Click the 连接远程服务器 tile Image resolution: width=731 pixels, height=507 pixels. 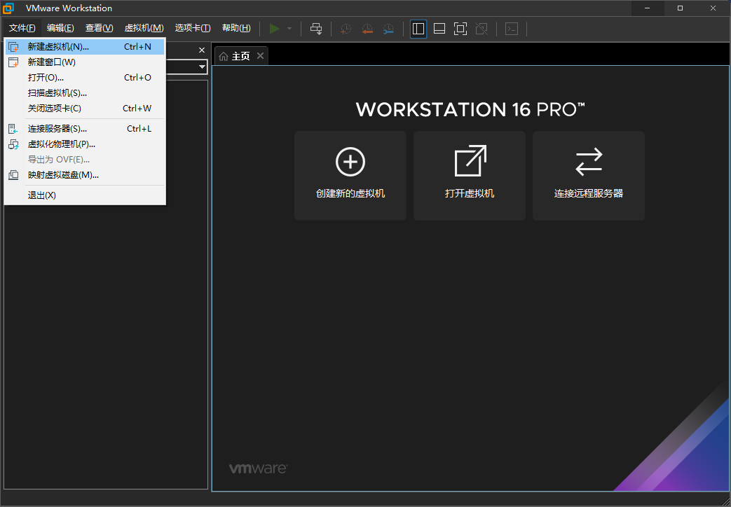pyautogui.click(x=589, y=176)
